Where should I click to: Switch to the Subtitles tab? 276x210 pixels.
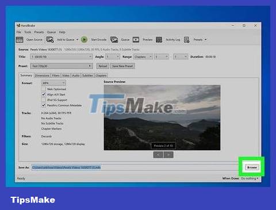pos(87,75)
